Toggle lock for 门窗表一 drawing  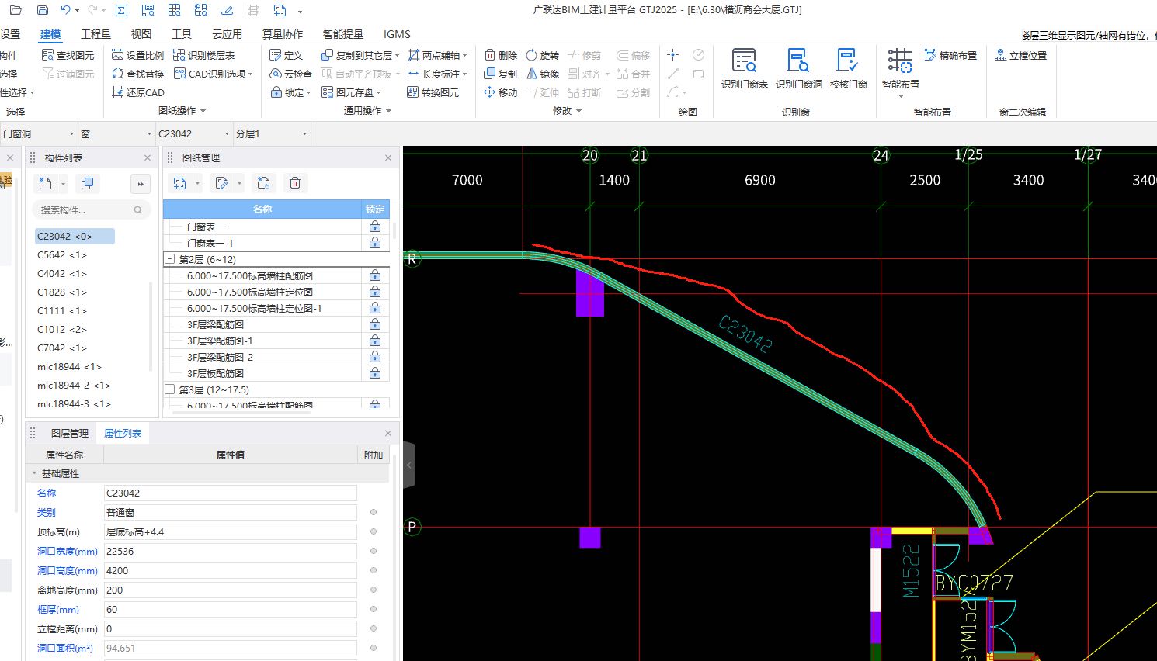pos(375,227)
